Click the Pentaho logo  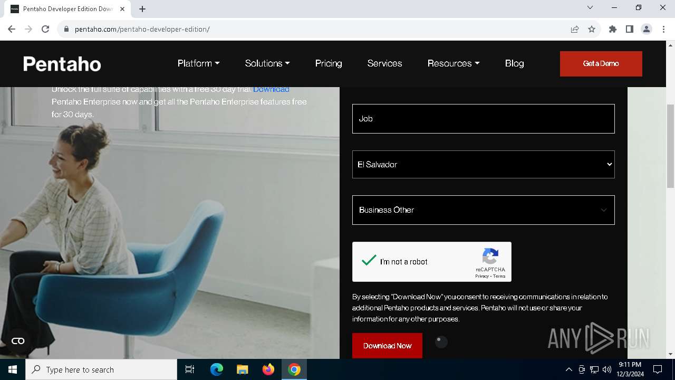[62, 64]
